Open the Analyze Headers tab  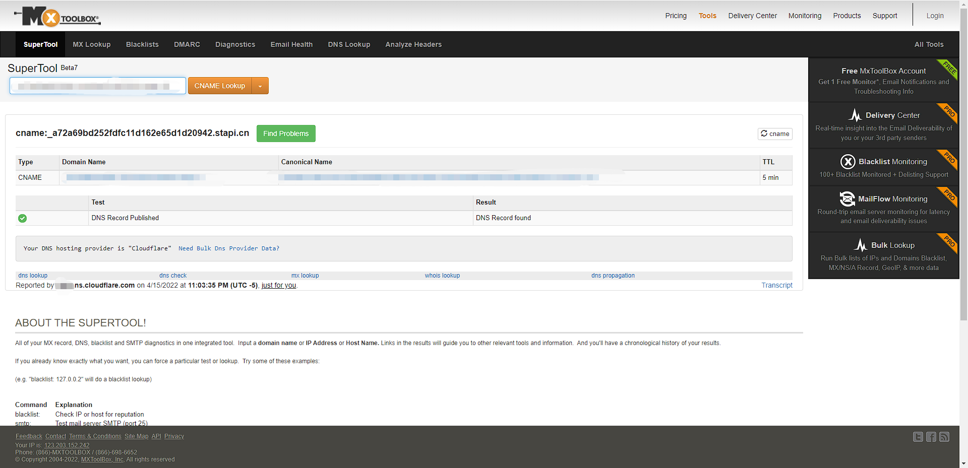coord(413,44)
